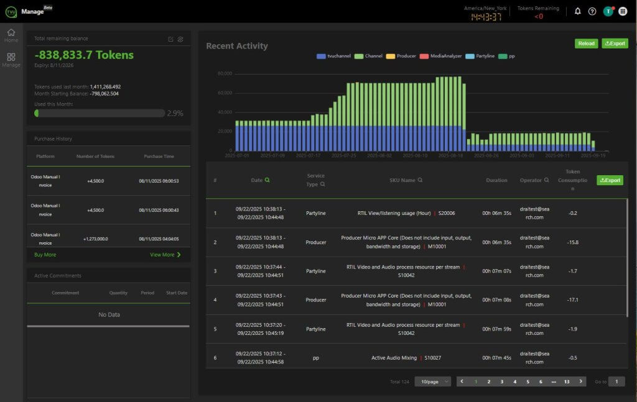Open the notifications bell
The height and width of the screenshot is (402, 637).
coord(577,11)
